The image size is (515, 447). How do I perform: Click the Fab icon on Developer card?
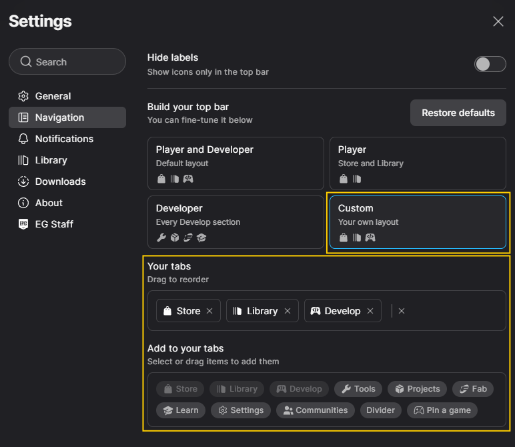pyautogui.click(x=188, y=238)
